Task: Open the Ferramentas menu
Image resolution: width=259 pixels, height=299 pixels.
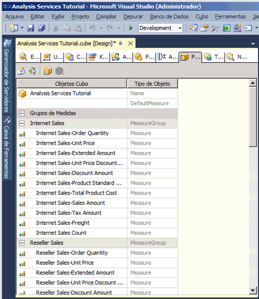Action: coord(230,17)
